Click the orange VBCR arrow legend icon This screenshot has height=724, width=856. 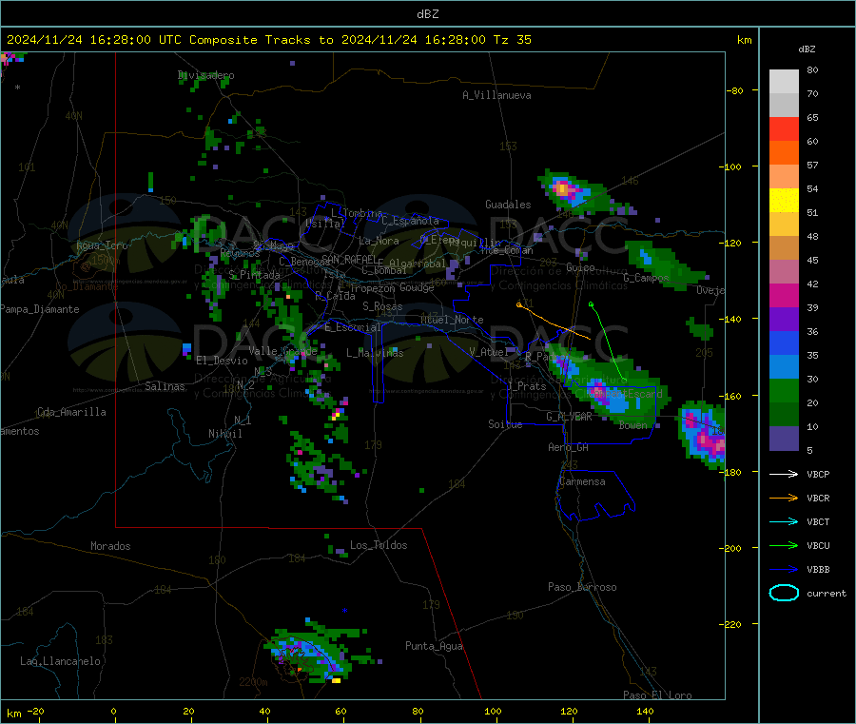(x=784, y=498)
